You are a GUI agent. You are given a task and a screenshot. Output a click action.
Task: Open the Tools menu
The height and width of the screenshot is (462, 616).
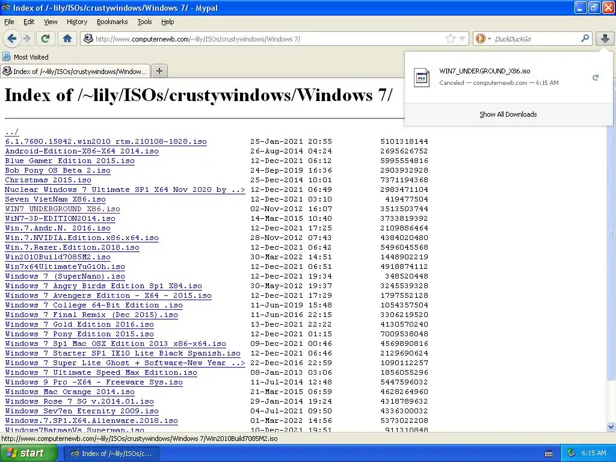(x=144, y=22)
